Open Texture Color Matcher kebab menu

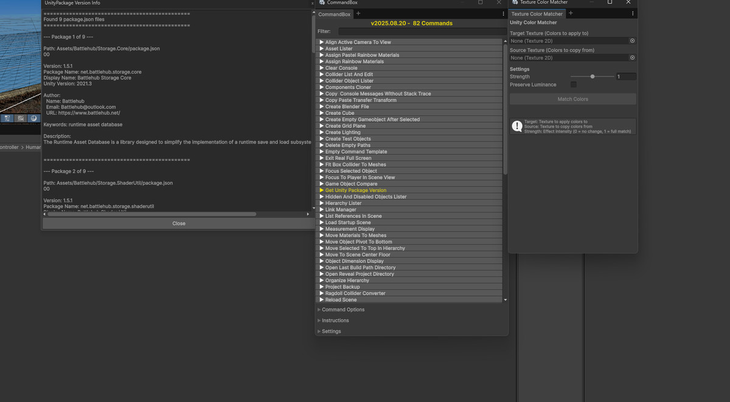[x=633, y=13]
